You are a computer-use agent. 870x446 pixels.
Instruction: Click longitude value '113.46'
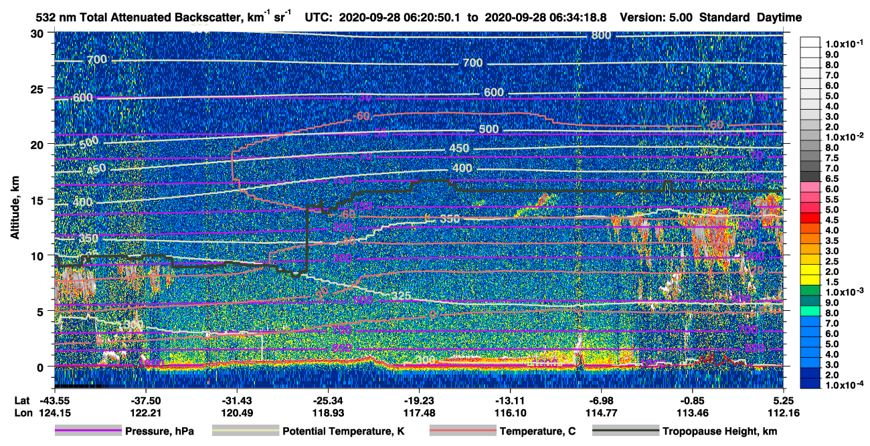(693, 413)
